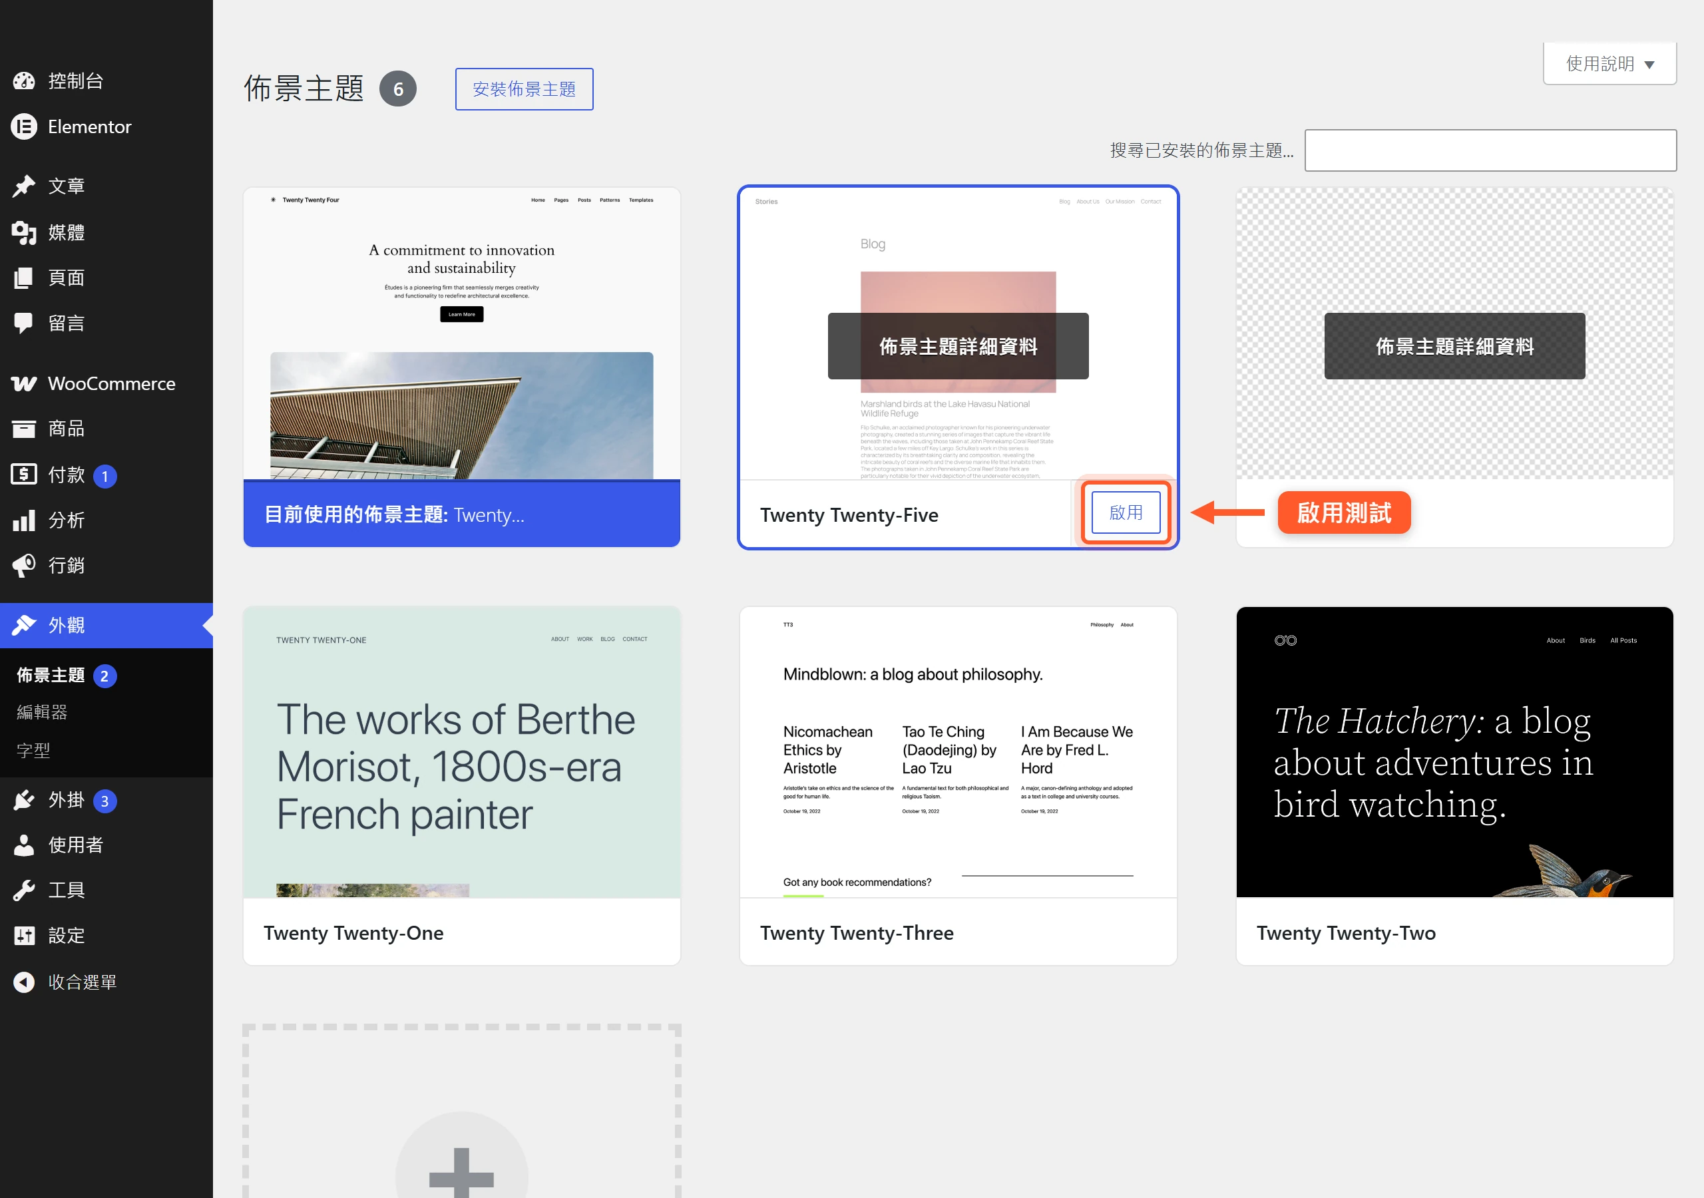Viewport: 1704px width, 1198px height.
Task: Open 文章 via its pushpin icon
Action: coord(24,186)
